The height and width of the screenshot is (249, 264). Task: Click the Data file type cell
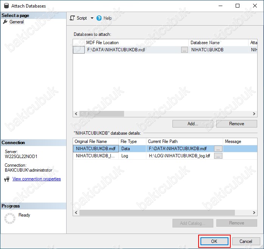pos(132,149)
